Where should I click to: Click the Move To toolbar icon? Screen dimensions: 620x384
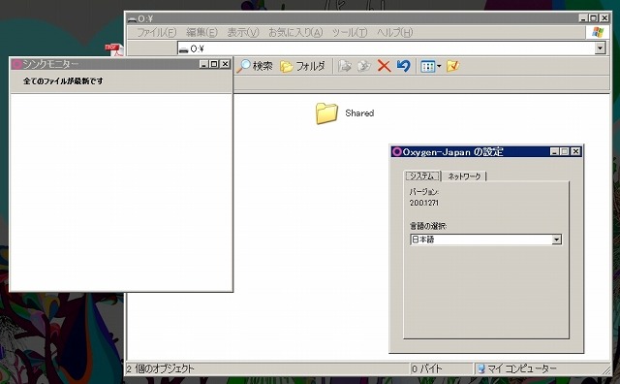tap(345, 66)
